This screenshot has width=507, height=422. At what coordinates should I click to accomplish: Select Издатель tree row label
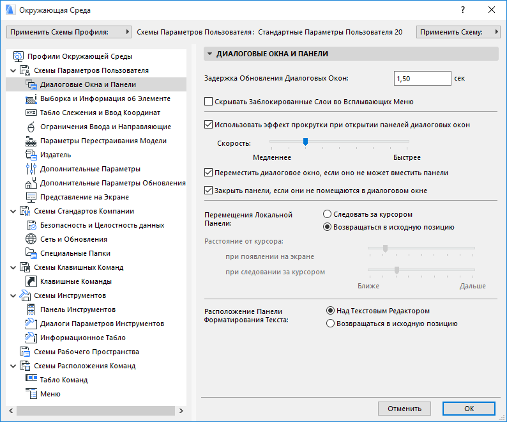(x=56, y=155)
